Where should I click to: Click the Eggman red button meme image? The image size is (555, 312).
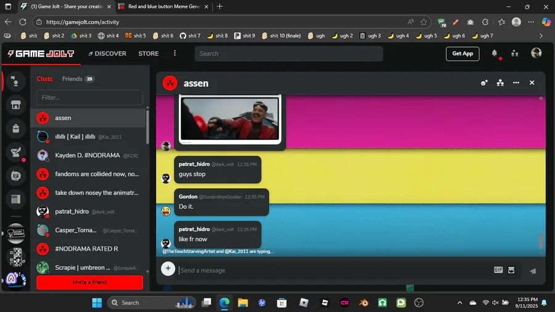click(230, 120)
